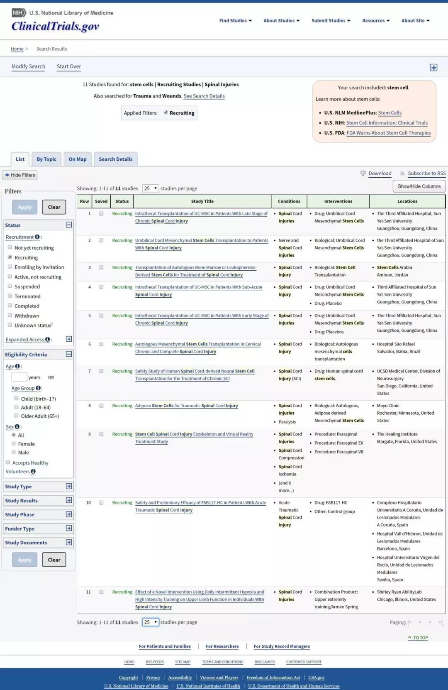Click the Status column header

pyautogui.click(x=122, y=201)
